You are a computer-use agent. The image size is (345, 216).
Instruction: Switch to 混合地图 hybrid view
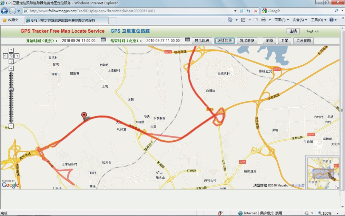coord(303,41)
